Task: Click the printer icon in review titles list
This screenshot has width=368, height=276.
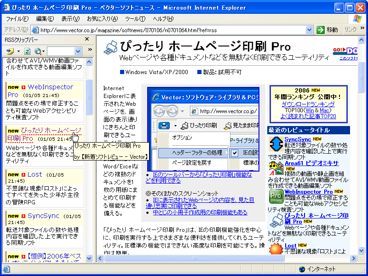Action: click(276, 220)
